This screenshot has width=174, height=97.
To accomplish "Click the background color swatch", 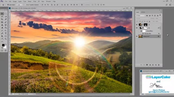I will click(5, 47).
